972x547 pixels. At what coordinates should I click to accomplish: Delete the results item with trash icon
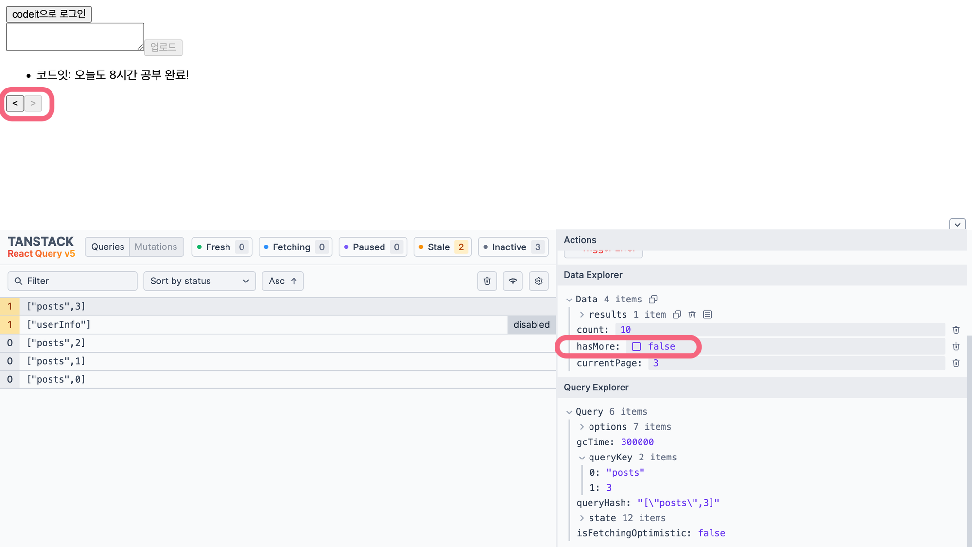[x=692, y=315]
